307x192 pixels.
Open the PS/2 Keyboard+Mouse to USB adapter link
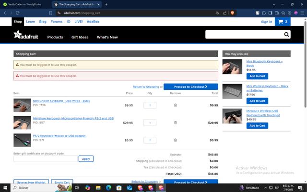pos(59,136)
